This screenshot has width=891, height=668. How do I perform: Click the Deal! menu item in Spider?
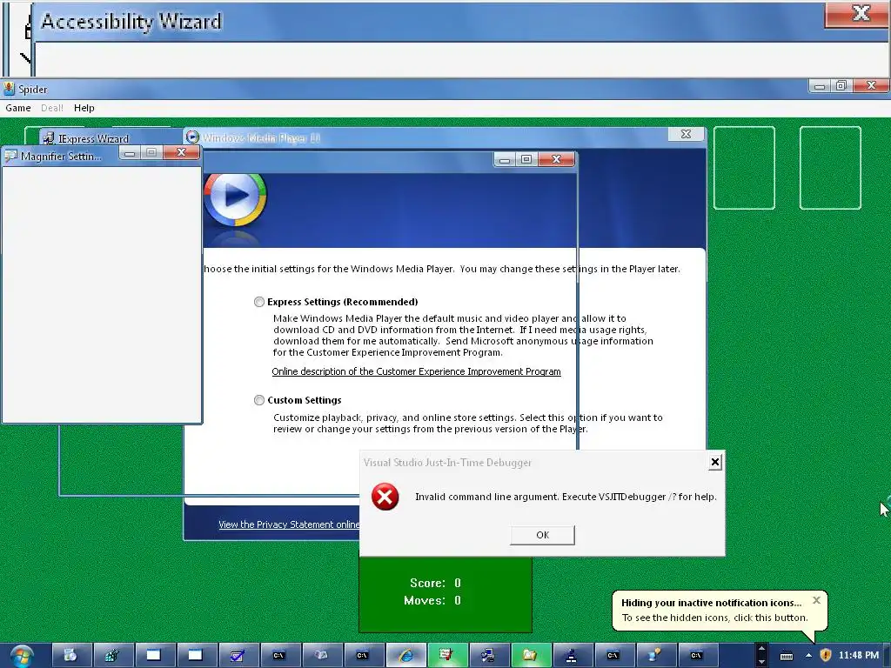[52, 108]
